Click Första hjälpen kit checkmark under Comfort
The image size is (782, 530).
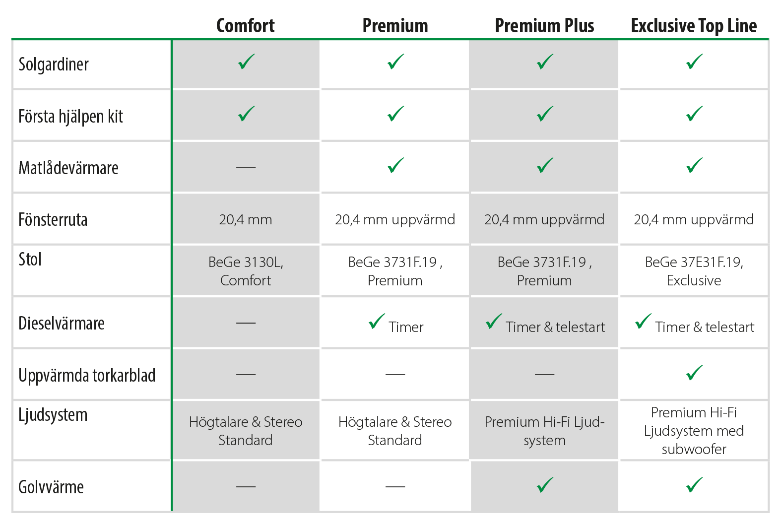click(x=246, y=114)
